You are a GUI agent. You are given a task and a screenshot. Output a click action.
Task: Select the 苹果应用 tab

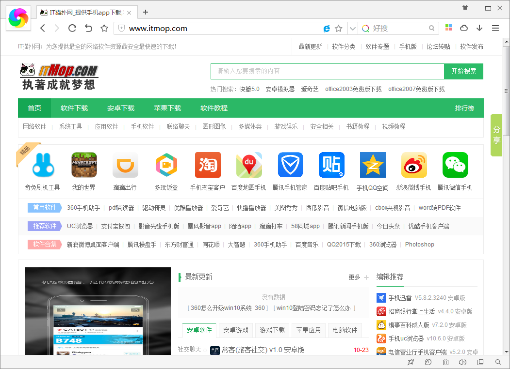[308, 330]
